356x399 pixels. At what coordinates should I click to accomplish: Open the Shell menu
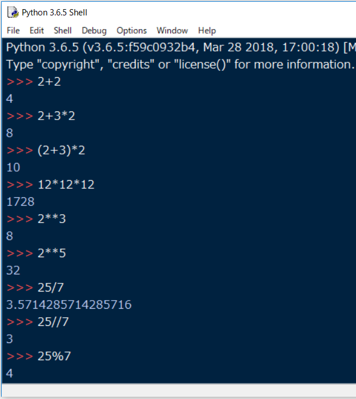(63, 30)
